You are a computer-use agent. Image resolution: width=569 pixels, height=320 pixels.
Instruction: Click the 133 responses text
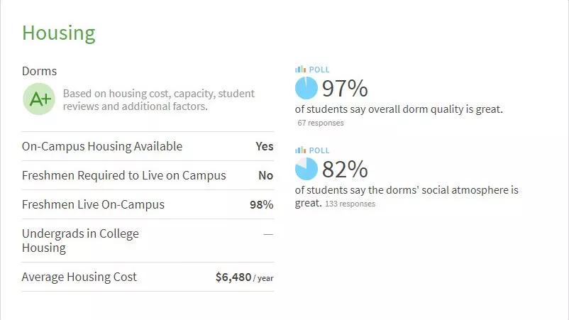350,204
